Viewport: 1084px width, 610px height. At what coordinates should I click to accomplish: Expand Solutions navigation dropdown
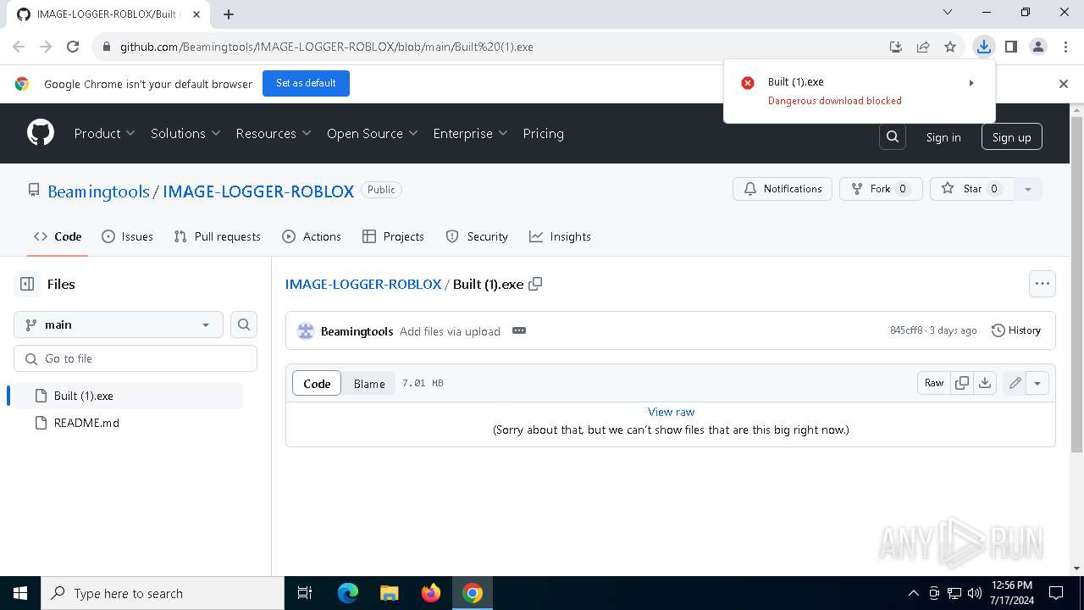(x=185, y=133)
